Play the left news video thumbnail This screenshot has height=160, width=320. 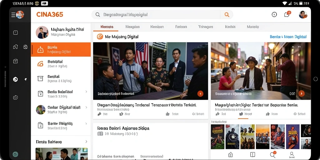tap(150, 71)
